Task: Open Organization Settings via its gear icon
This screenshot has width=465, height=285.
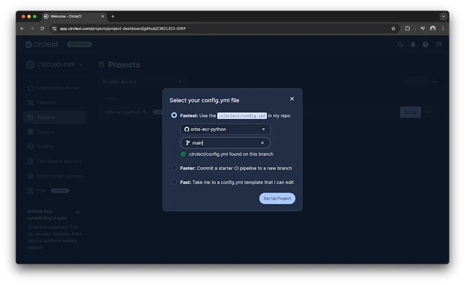Action: tap(29, 175)
